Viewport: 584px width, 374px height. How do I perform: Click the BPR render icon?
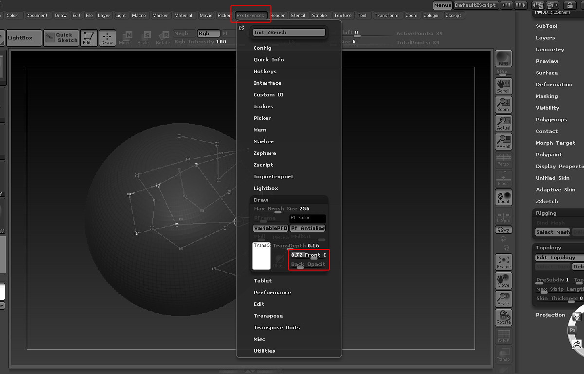coord(503,59)
